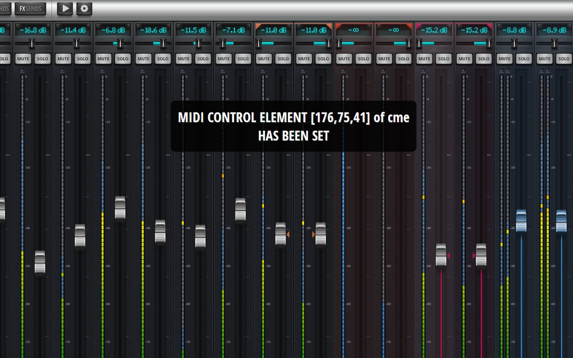Mute the -10.6 dB channel
The height and width of the screenshot is (358, 573).
[144, 59]
